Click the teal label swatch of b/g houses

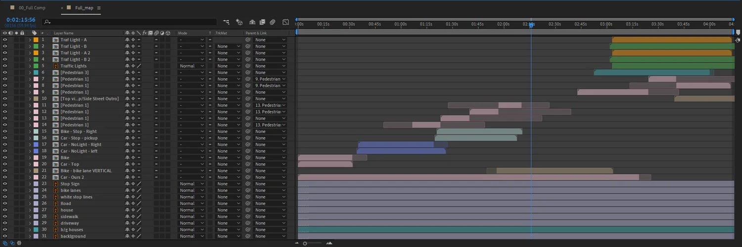pos(36,230)
